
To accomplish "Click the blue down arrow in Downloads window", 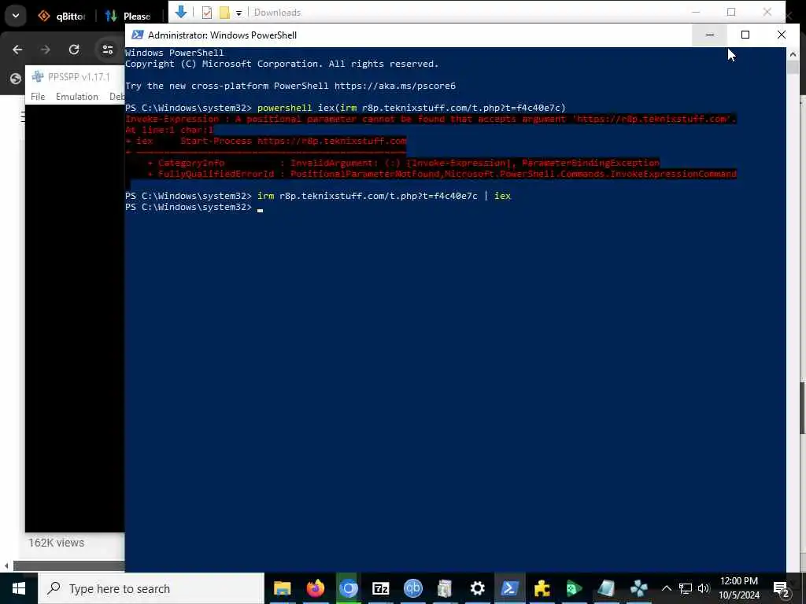I will (180, 12).
